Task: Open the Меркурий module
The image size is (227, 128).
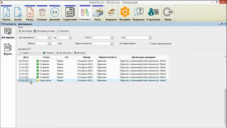Action: coord(111,14)
